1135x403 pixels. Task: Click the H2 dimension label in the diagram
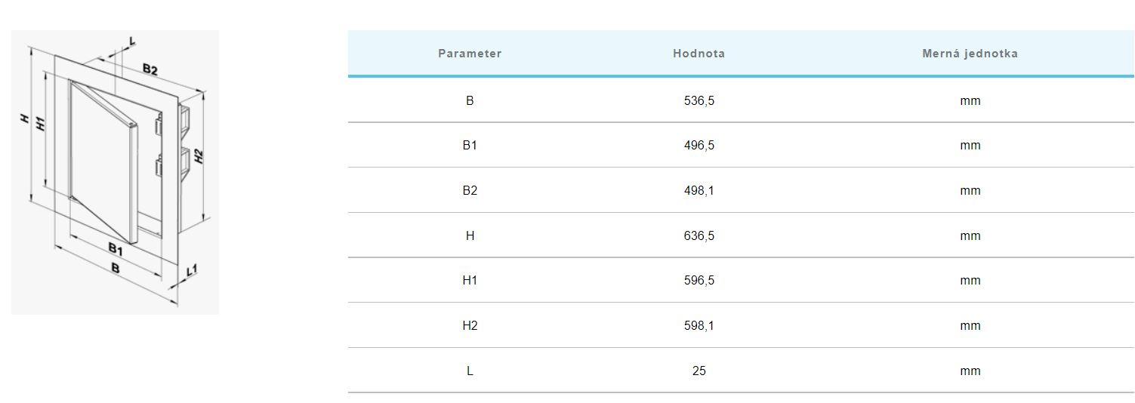199,156
